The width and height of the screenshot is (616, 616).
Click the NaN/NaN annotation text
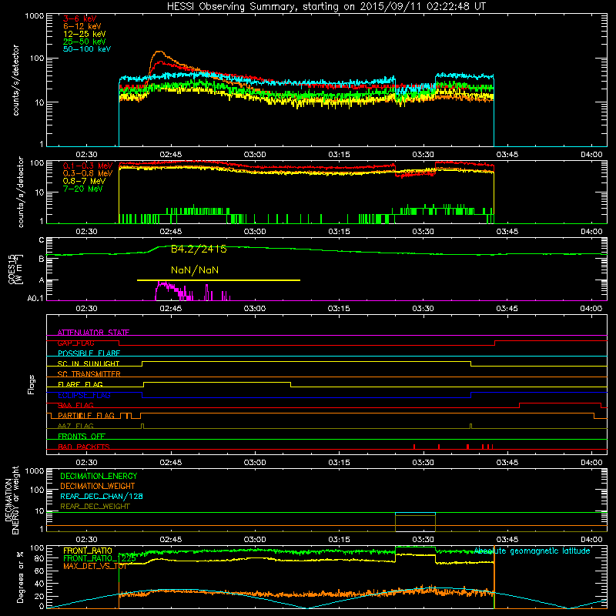pos(195,270)
